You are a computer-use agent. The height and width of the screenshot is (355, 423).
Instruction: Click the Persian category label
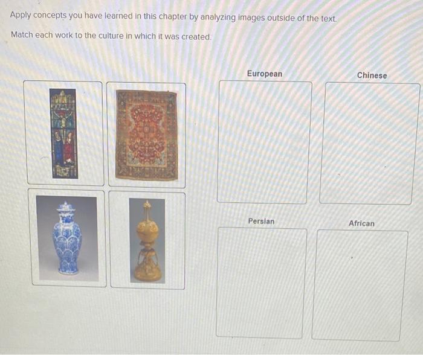(x=261, y=222)
